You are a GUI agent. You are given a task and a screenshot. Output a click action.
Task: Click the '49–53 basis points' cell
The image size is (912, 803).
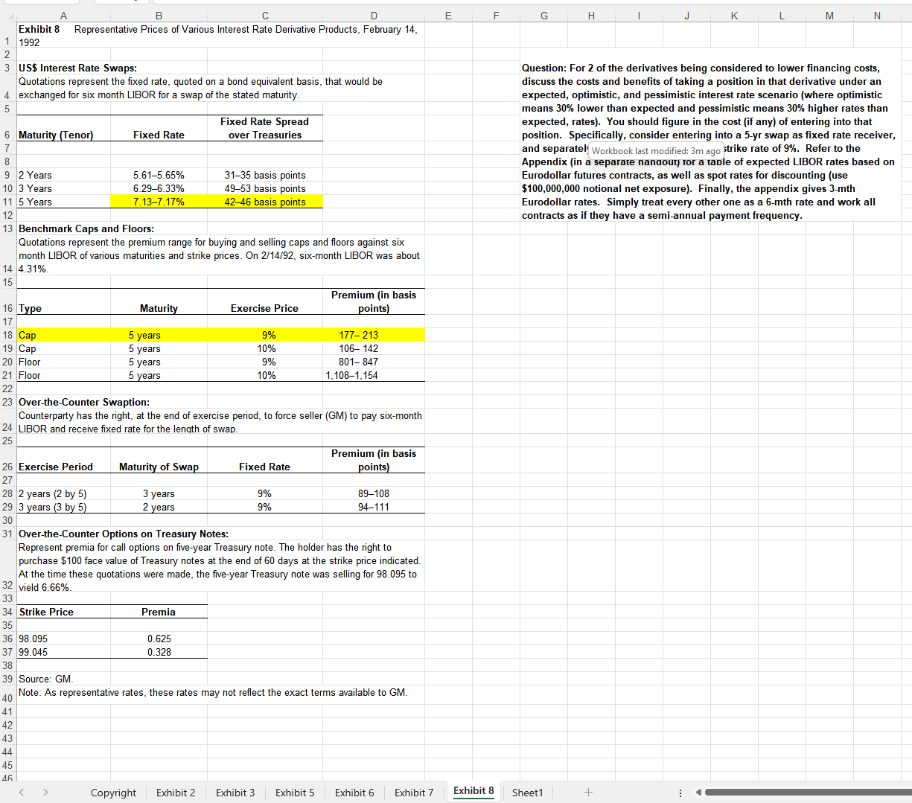point(265,188)
